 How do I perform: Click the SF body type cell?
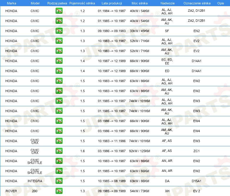167,31
